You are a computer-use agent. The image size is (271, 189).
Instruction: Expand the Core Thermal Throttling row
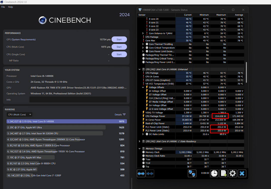click(x=143, y=44)
